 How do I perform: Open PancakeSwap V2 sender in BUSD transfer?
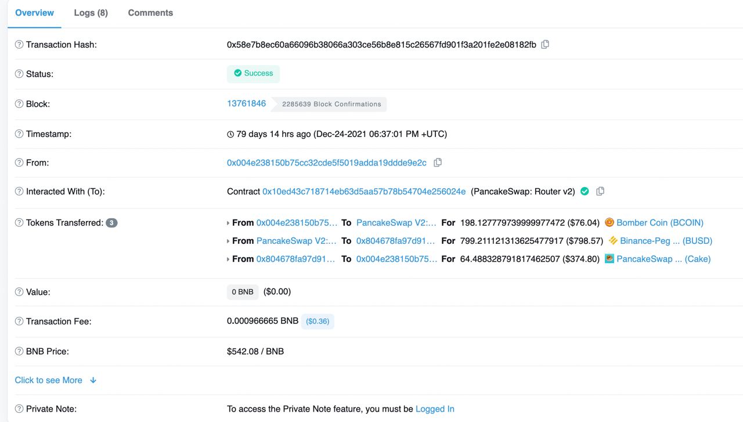296,240
